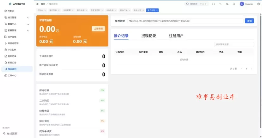Click the user avatar L
262x138 pixels.
click(242, 4)
